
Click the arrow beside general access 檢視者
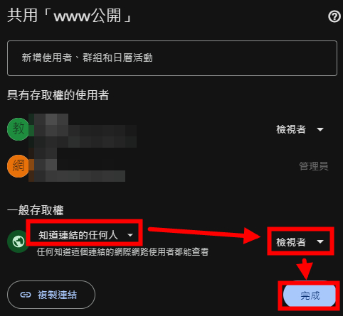(320, 241)
